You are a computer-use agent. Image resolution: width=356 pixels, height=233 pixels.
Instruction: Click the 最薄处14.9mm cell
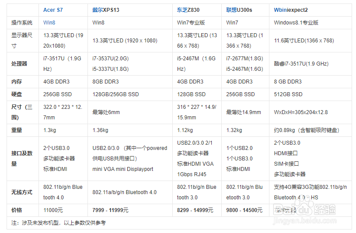pyautogui.click(x=244, y=112)
